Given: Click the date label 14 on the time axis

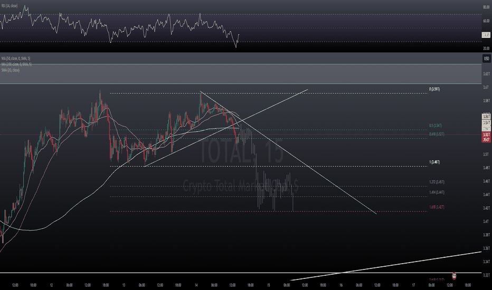Looking at the screenshot, I should point(196,285).
